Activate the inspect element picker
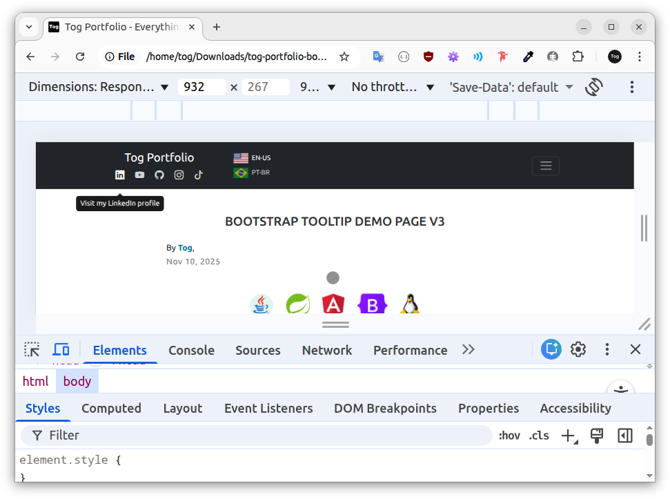The height and width of the screenshot is (499, 670). 32,350
